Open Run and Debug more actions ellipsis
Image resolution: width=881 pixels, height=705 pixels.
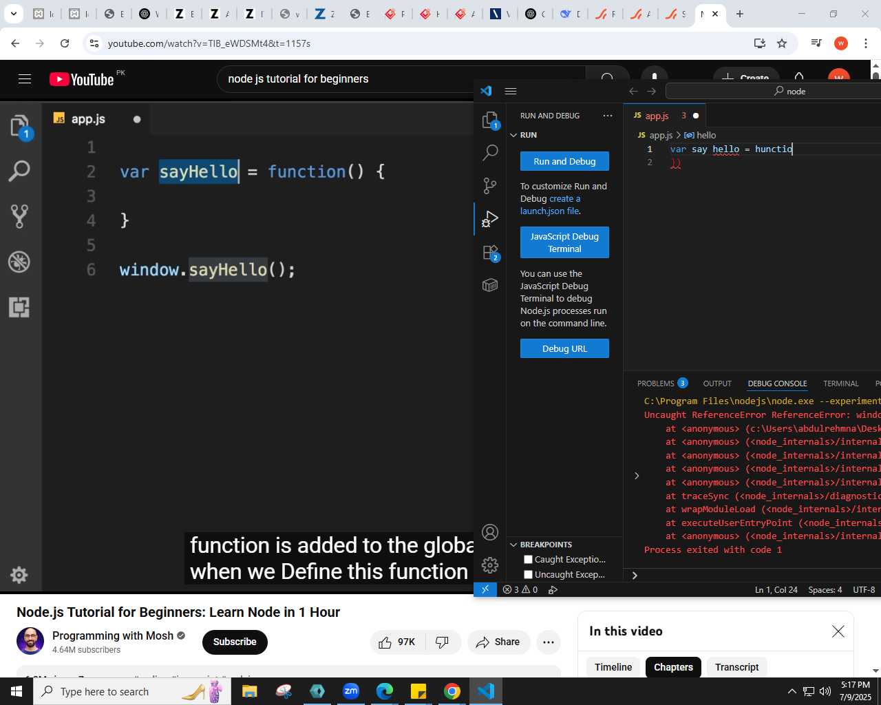[x=608, y=116]
